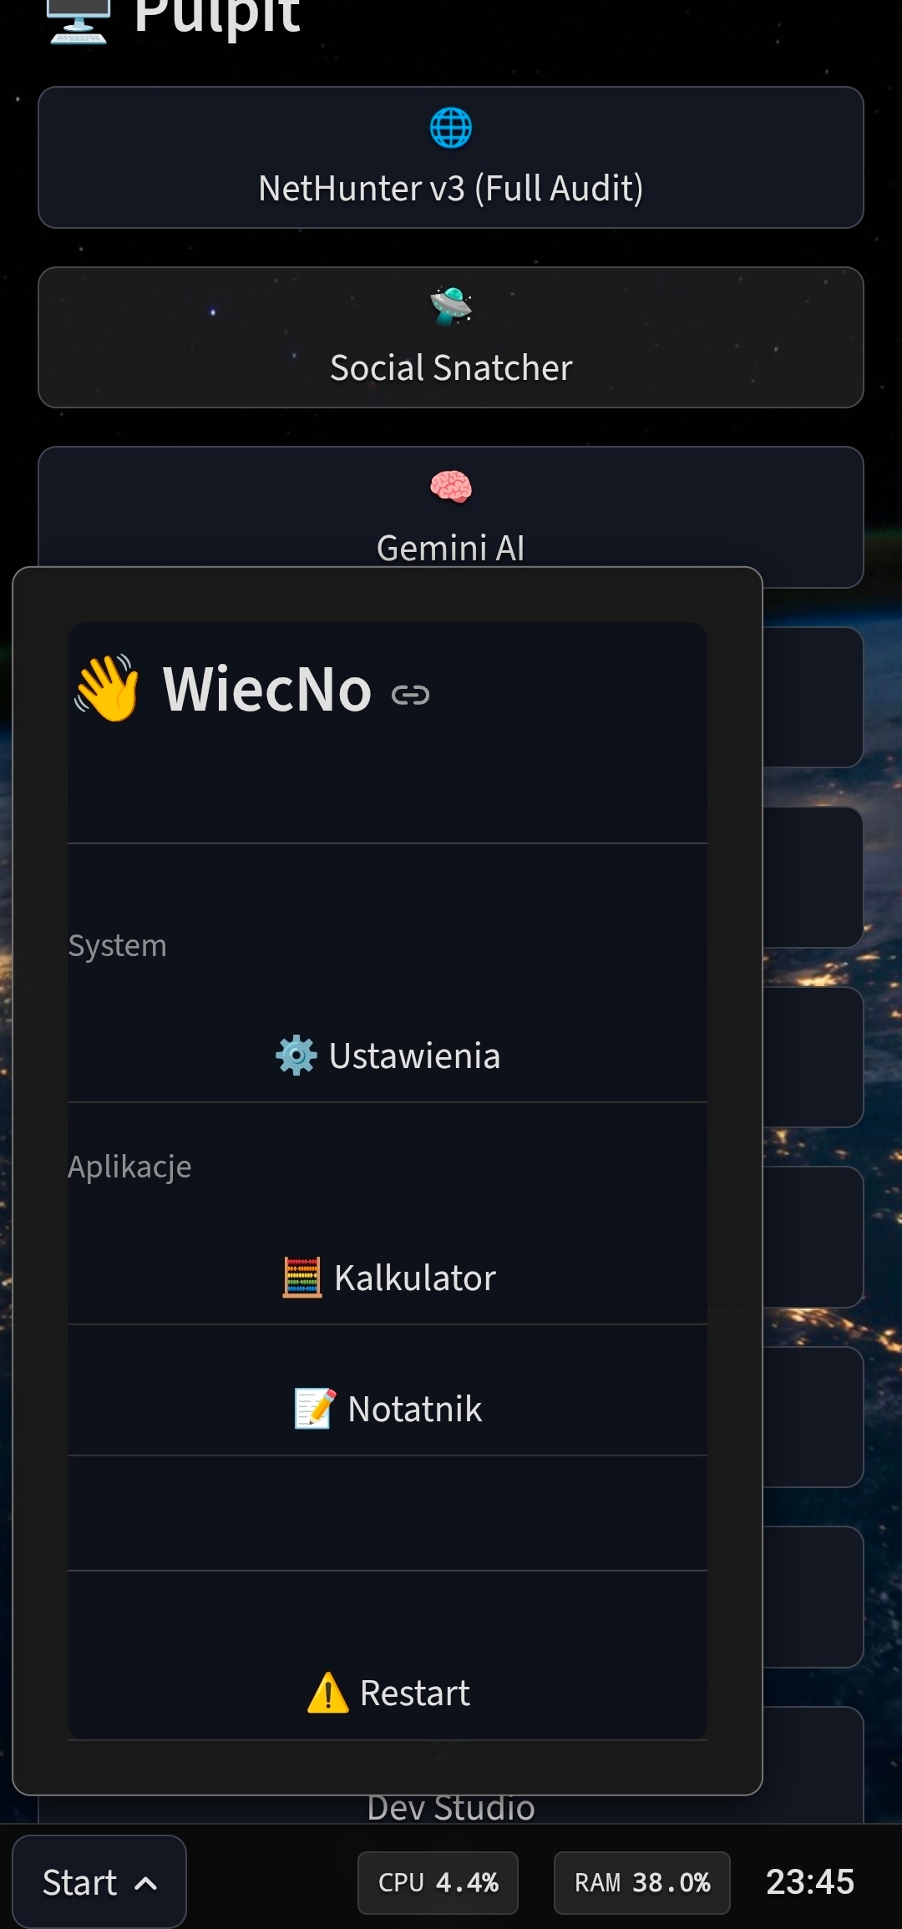Open Notatnik from the start menu
Screen dimensions: 902x1929
(388, 1409)
